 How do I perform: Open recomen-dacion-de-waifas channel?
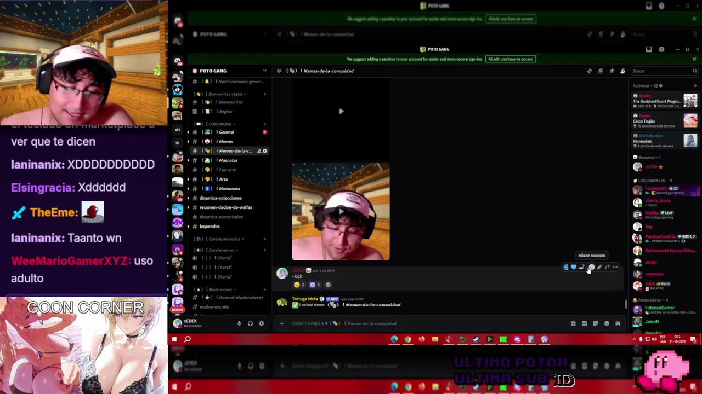coord(229,207)
